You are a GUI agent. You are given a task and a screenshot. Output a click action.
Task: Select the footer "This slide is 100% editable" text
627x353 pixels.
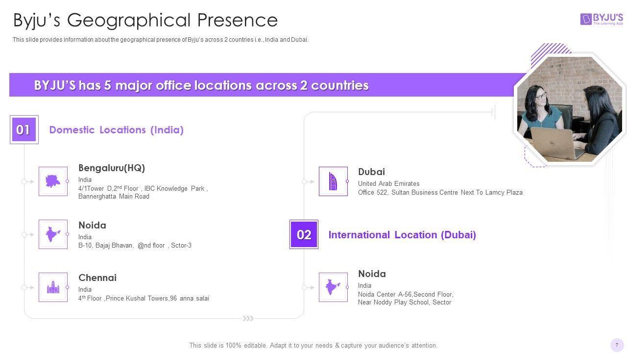313,346
